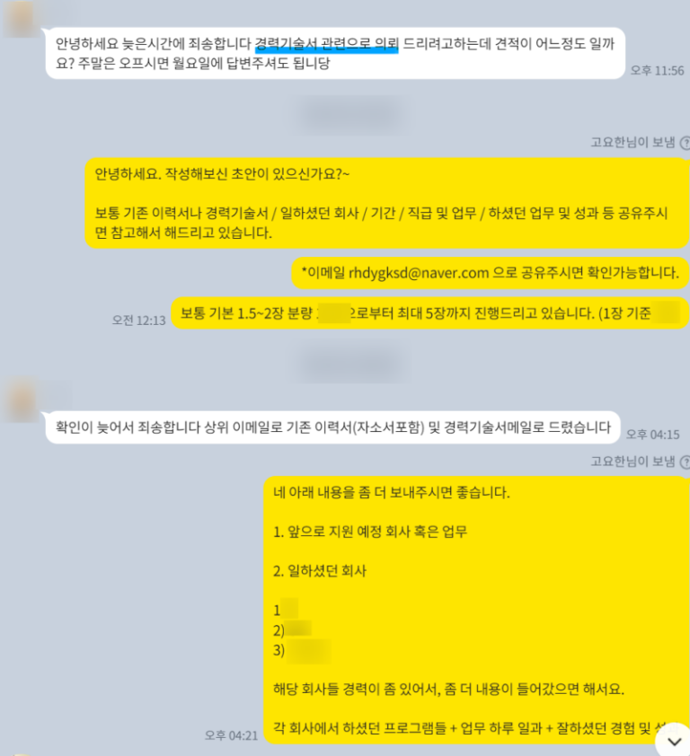Select the highlighted 경력기술서 관련으로 의뢰 text
The image size is (690, 756).
click(326, 44)
